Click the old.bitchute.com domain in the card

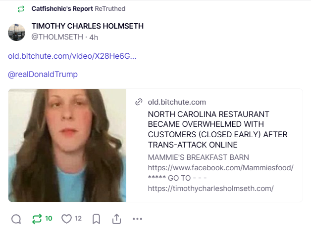pyautogui.click(x=177, y=102)
